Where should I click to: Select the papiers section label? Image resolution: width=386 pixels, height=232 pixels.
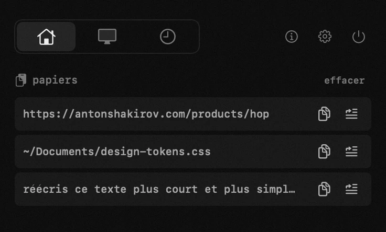pos(55,80)
